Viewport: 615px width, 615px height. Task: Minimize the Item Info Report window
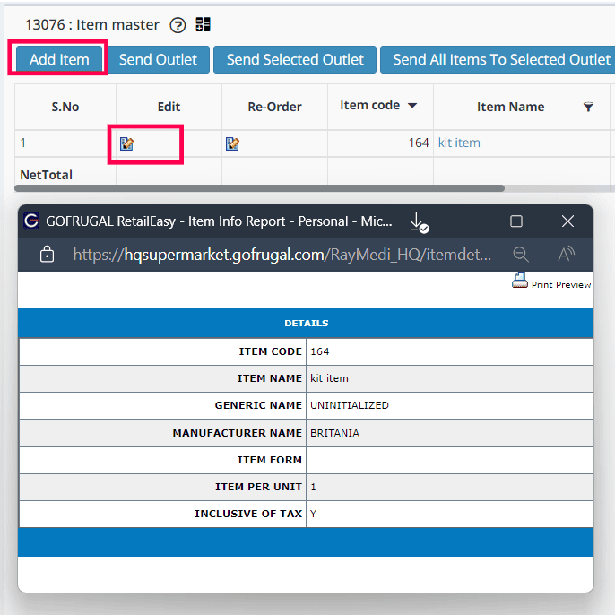tap(464, 221)
